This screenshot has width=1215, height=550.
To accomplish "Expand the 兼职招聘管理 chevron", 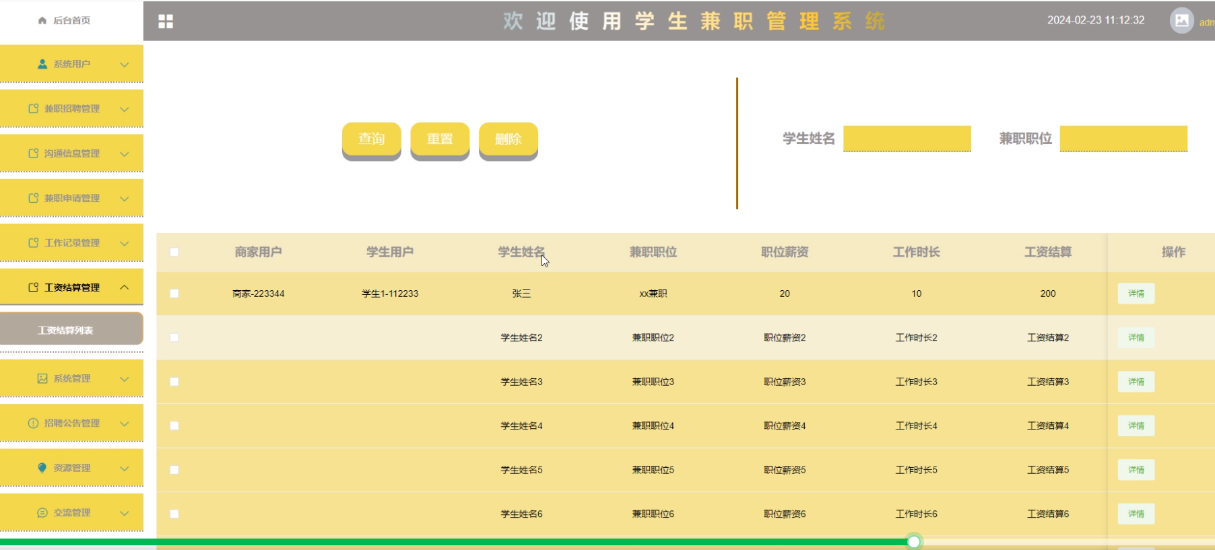I will click(125, 109).
